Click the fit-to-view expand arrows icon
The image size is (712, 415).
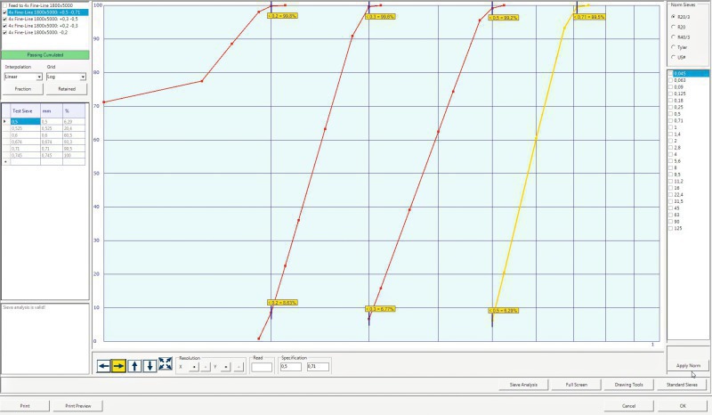(166, 365)
